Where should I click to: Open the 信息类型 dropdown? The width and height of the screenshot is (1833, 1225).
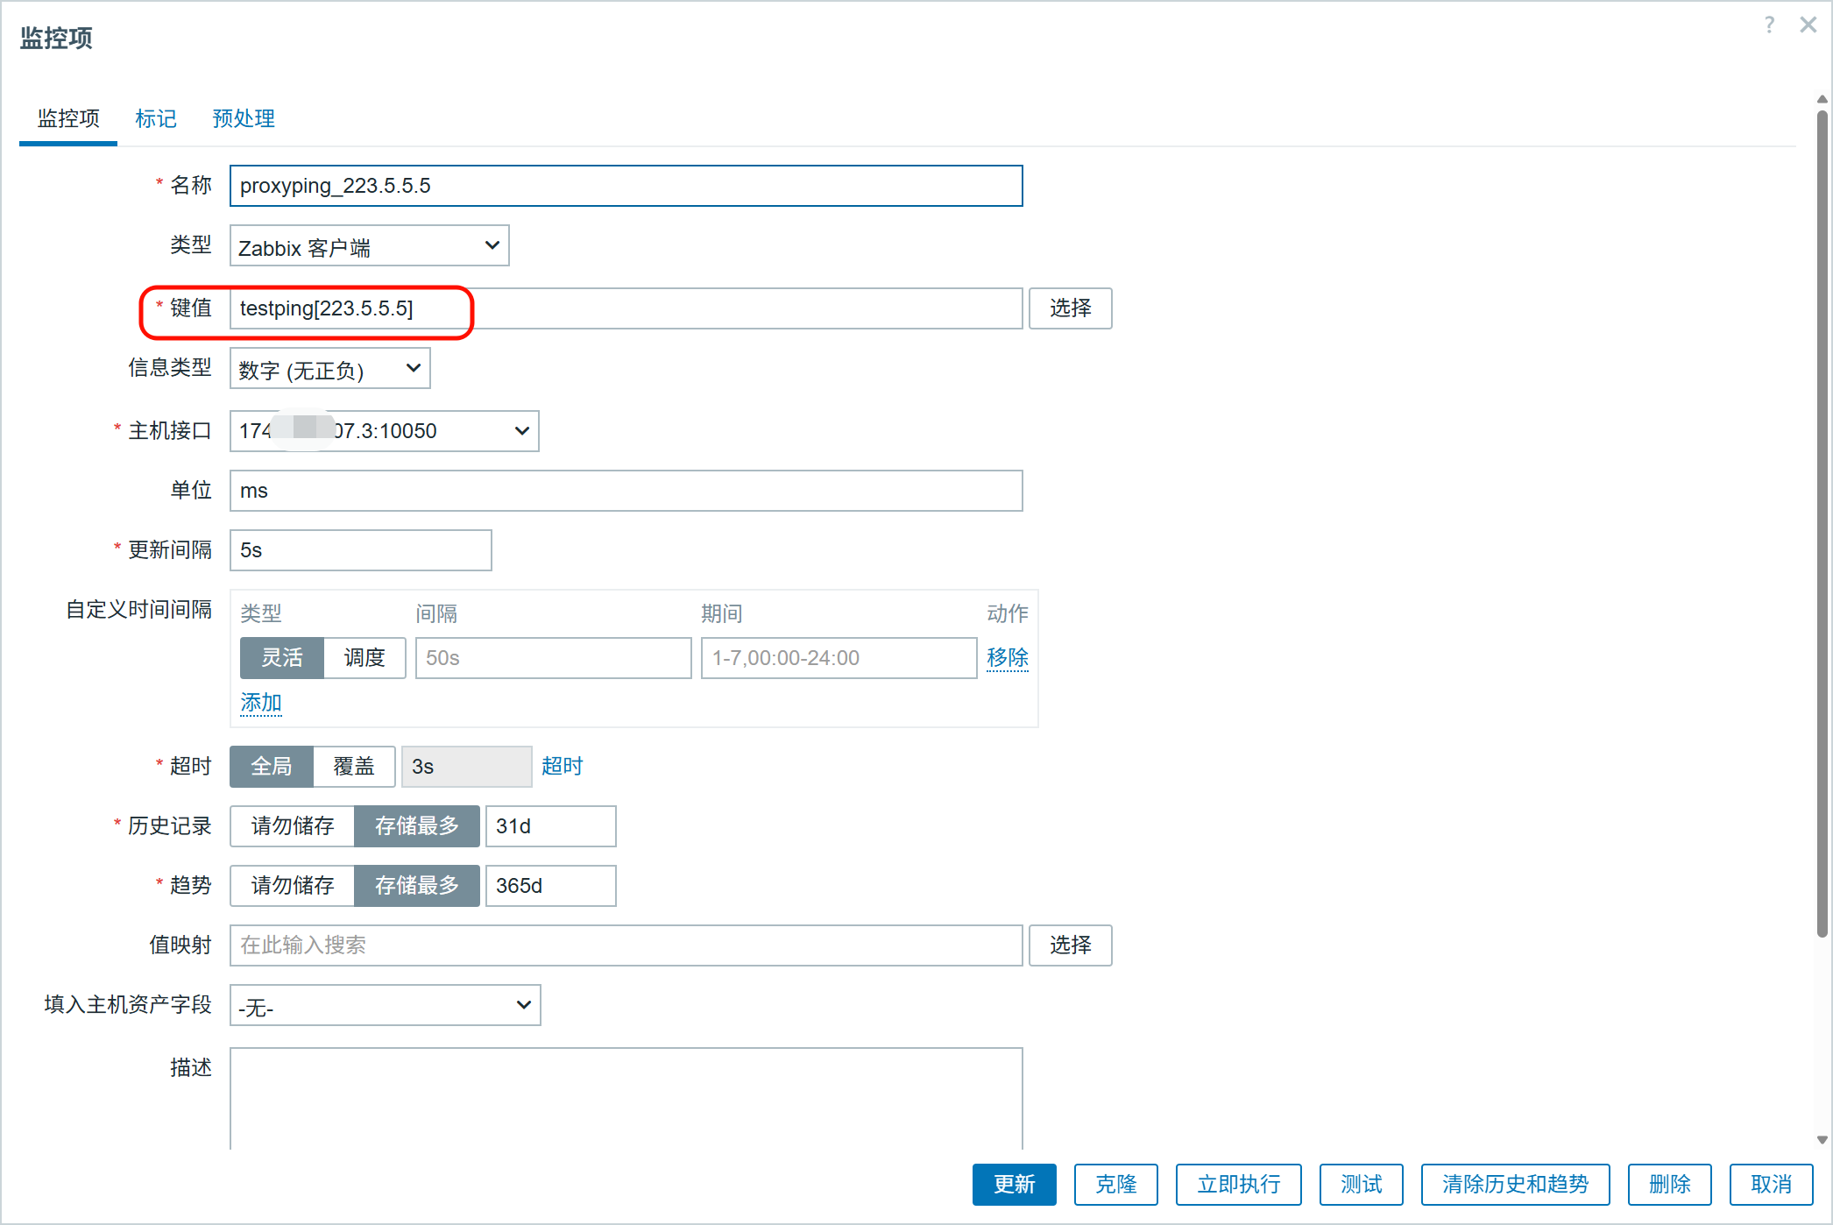click(329, 369)
